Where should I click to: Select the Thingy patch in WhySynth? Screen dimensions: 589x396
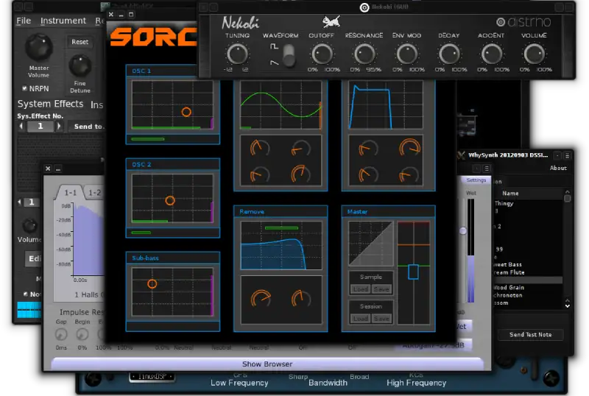coord(529,203)
